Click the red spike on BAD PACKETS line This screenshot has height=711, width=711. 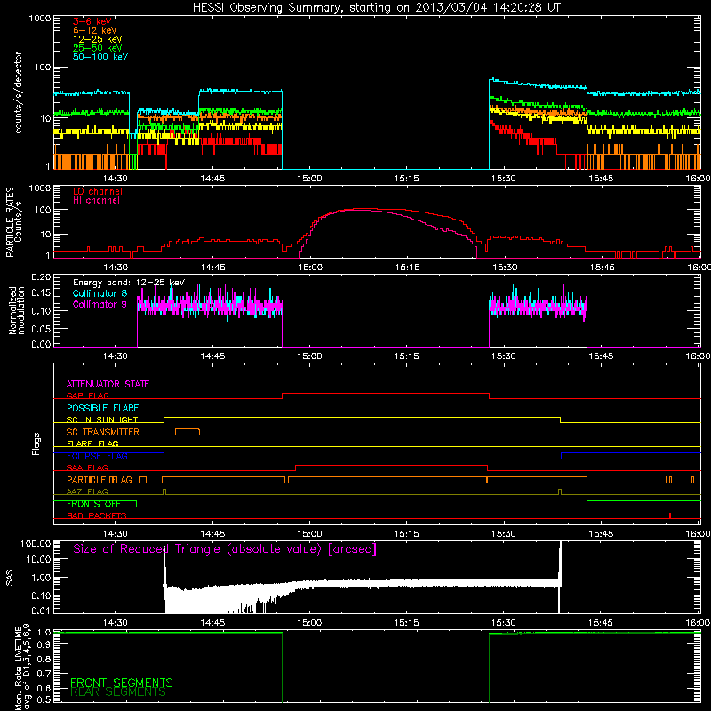(x=670, y=515)
